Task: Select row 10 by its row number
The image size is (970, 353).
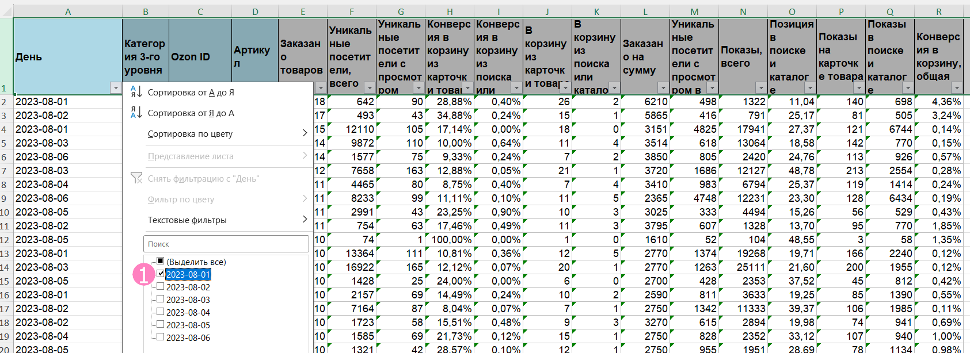Action: [x=5, y=212]
